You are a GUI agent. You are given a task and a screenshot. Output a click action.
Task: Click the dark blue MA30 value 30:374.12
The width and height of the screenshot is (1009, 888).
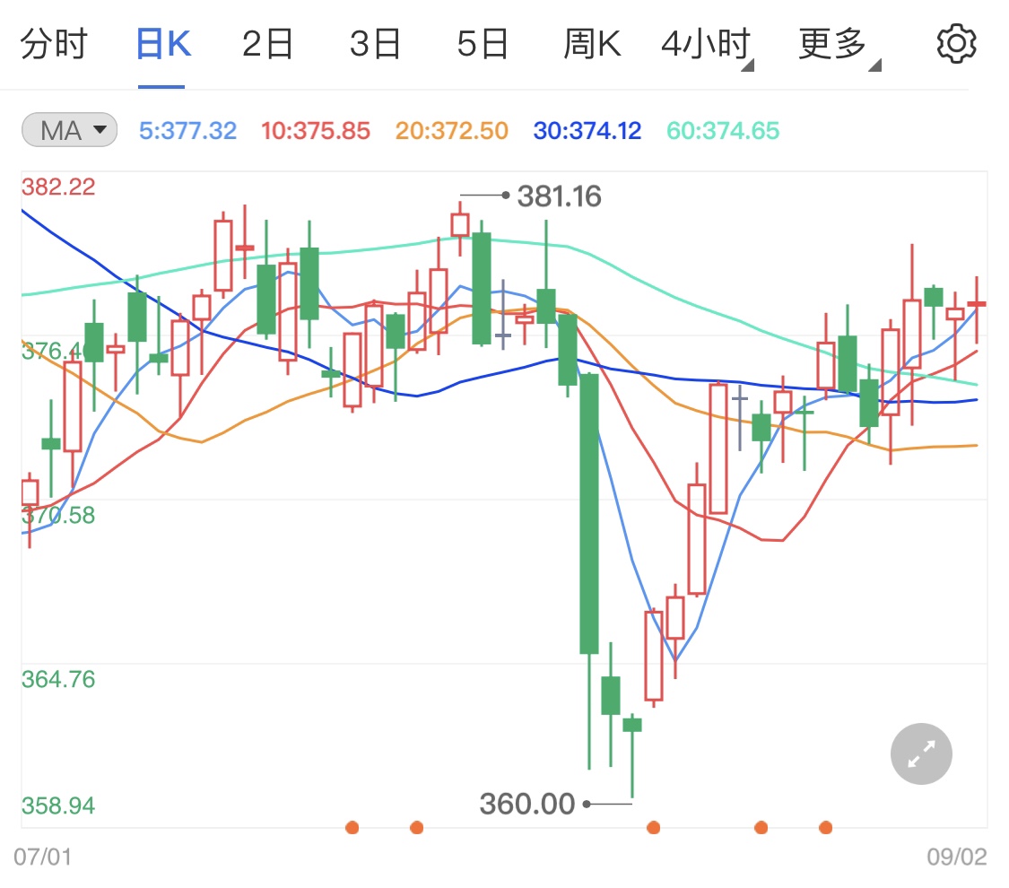(x=587, y=131)
